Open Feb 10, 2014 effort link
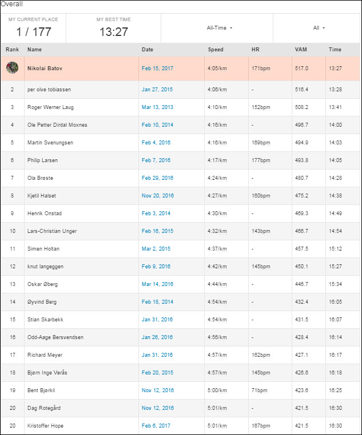Viewport: 362px width, 435px height. [157, 125]
